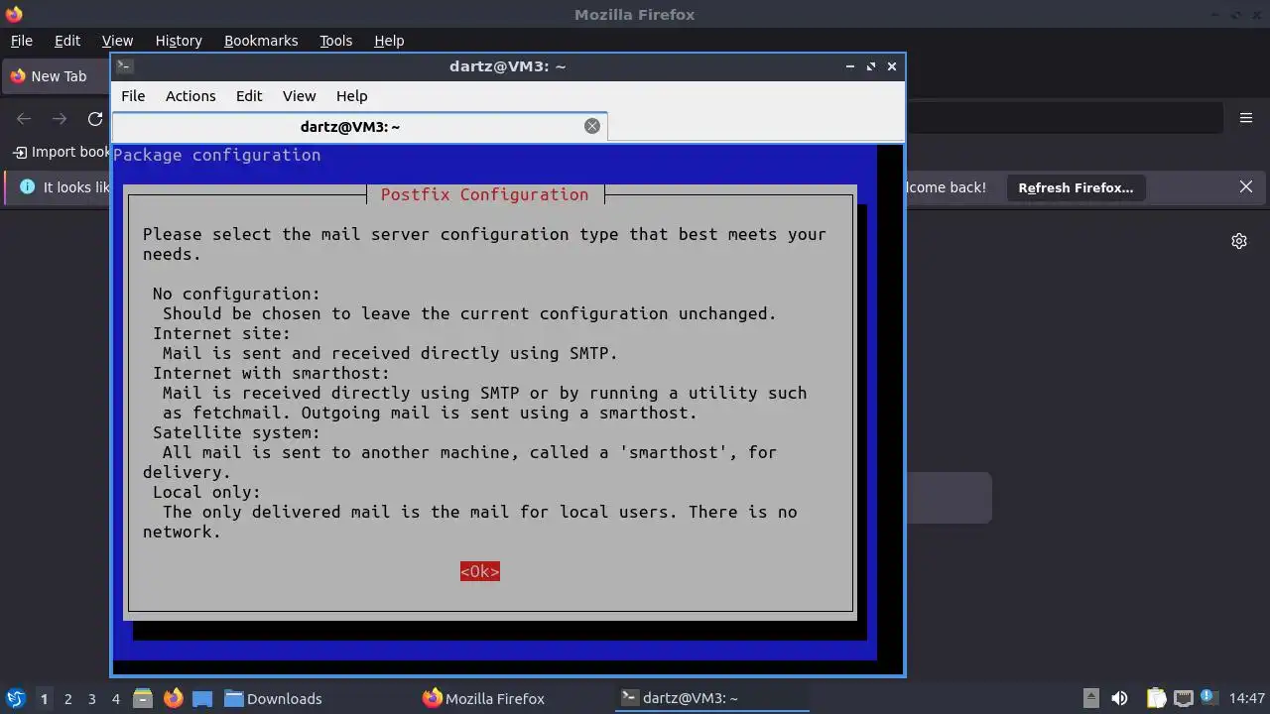Open Firefox Help menu
Viewport: 1270px width, 714px height.
(389, 41)
